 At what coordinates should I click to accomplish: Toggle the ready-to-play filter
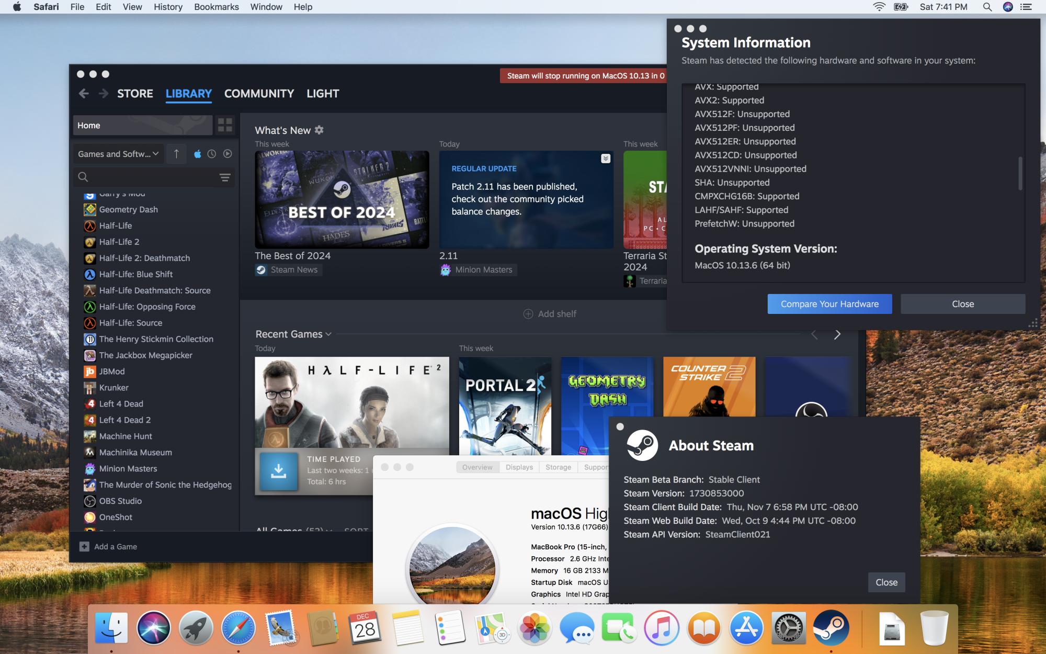(x=228, y=154)
